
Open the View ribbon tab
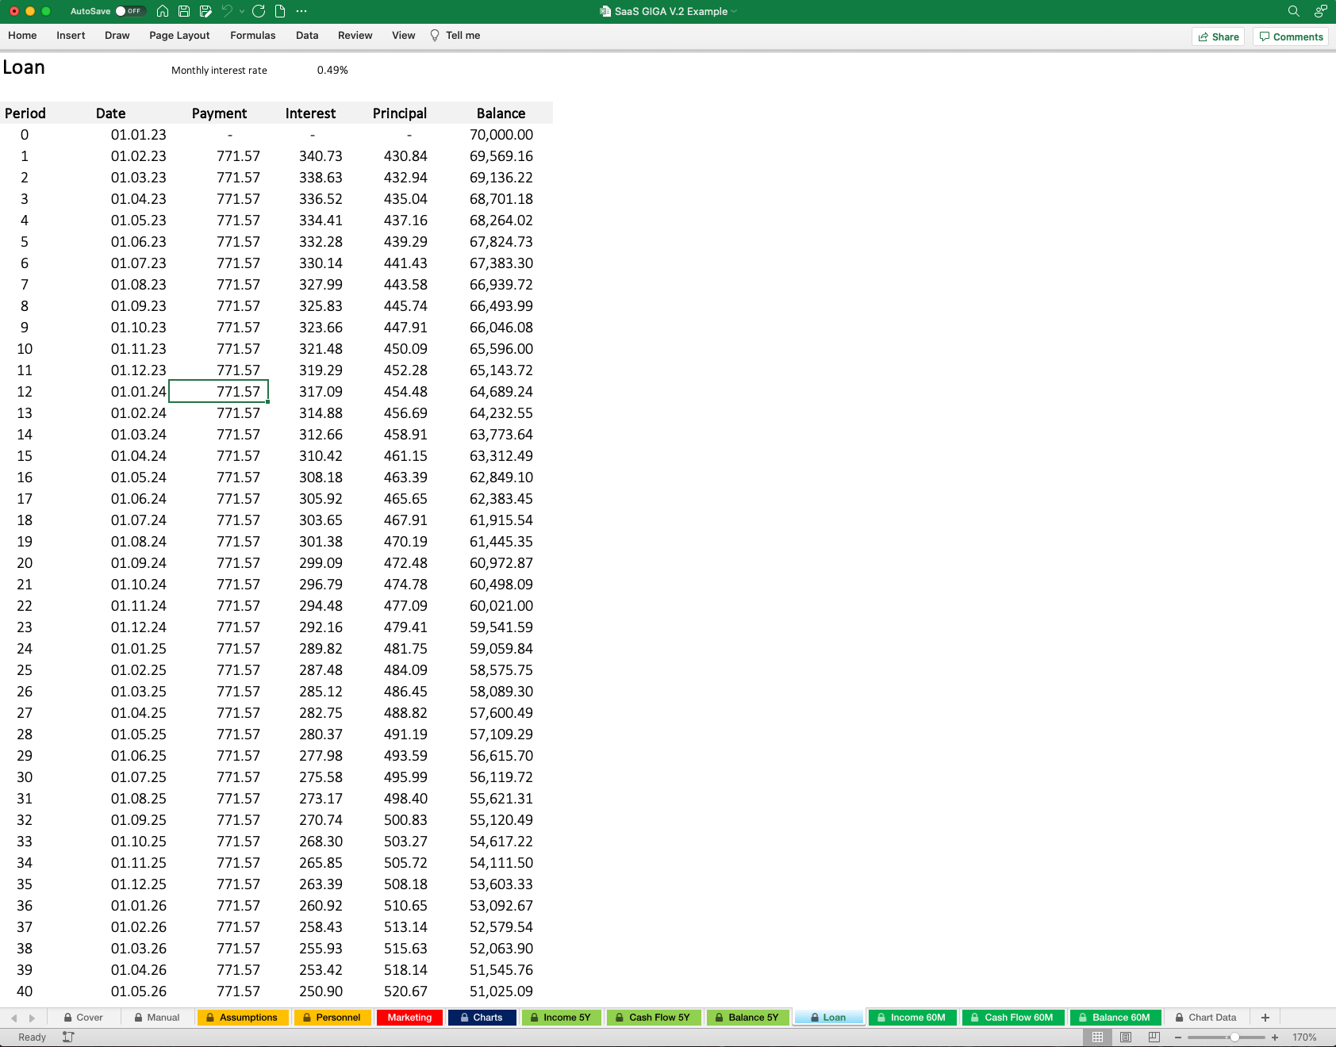403,36
